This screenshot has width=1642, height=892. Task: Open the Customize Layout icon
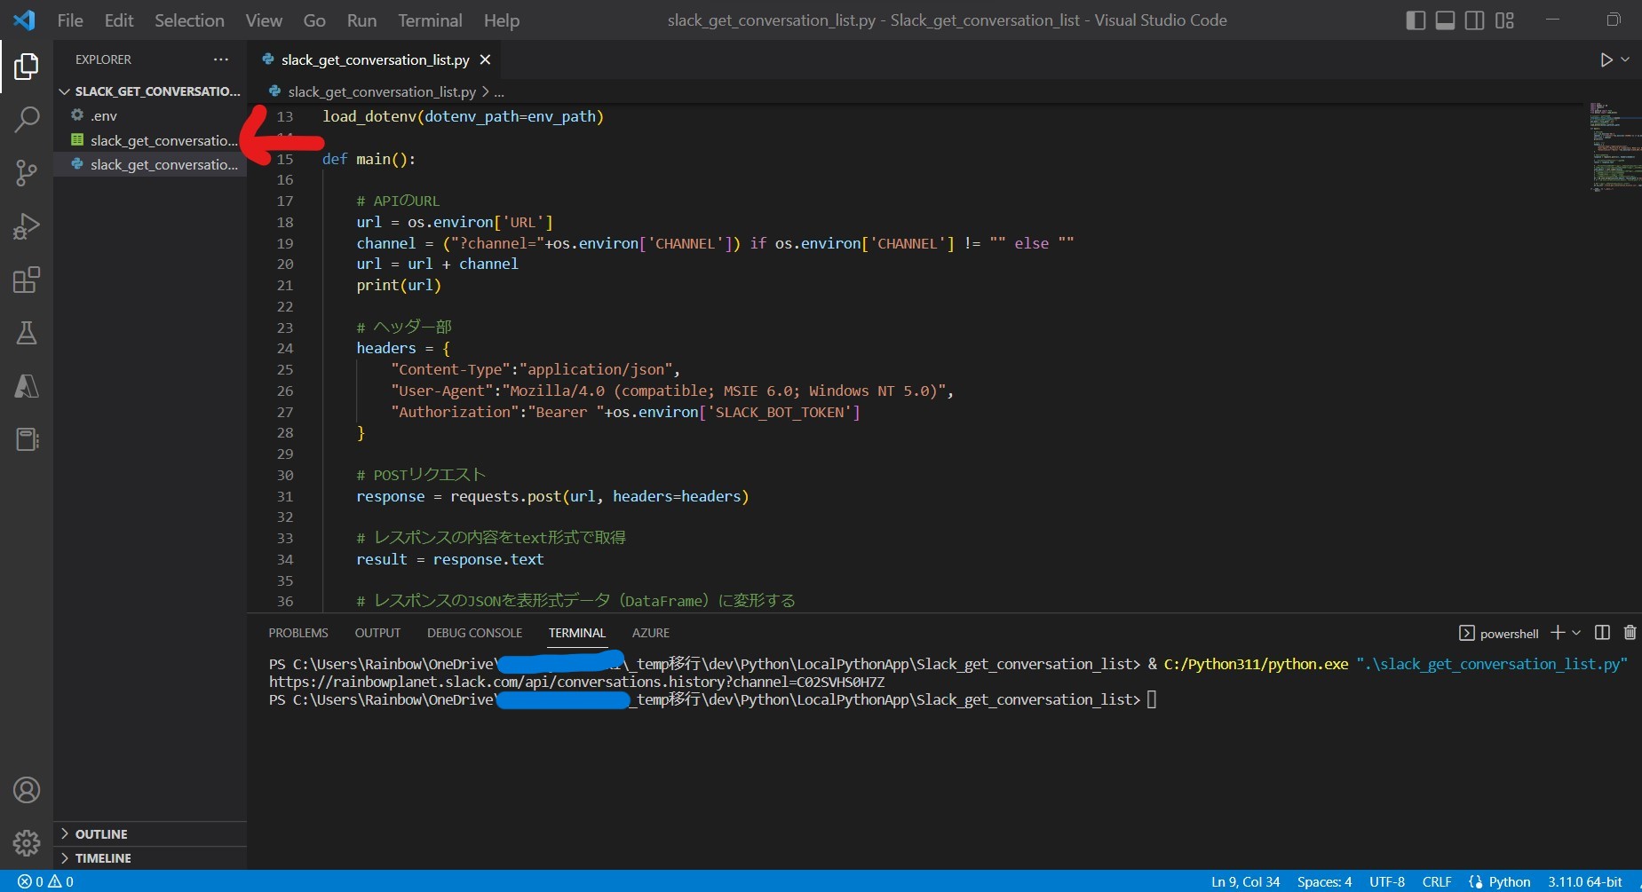(1504, 20)
